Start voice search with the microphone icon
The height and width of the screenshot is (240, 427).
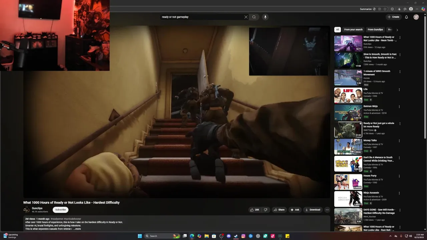click(x=265, y=17)
